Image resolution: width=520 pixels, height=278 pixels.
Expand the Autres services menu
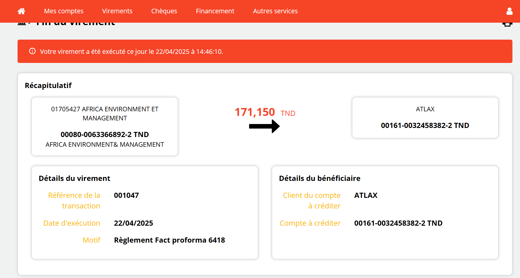(275, 11)
